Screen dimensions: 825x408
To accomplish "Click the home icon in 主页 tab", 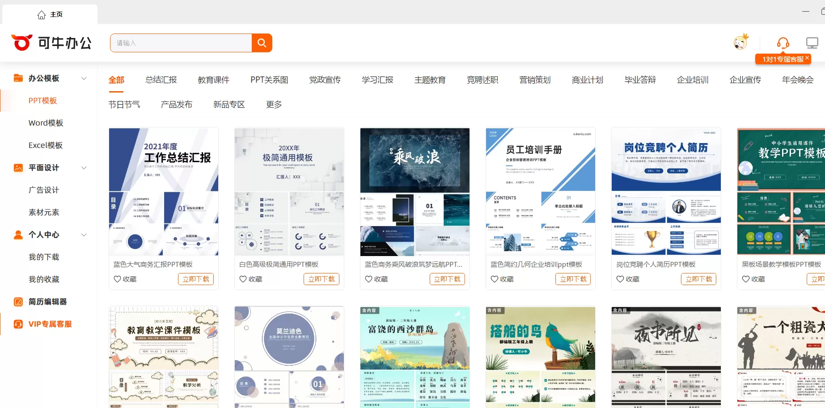I will click(x=42, y=15).
